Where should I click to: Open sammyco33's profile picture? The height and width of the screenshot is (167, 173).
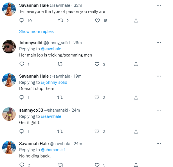(x=9, y=114)
